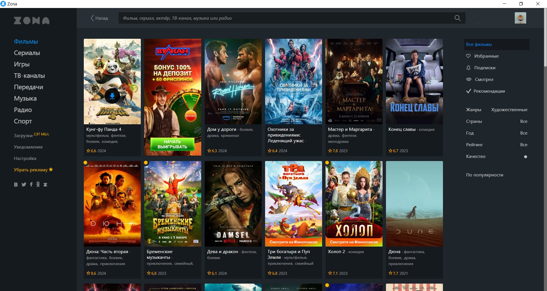
Task: Click the rating star of Дева и дракон
Action: 209,273
